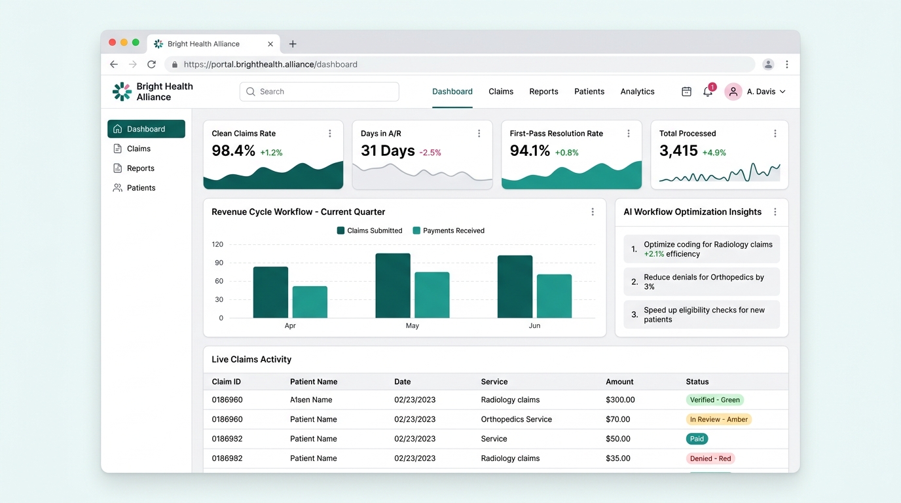Image resolution: width=901 pixels, height=503 pixels.
Task: Reload the page with refresh icon
Action: click(x=151, y=64)
